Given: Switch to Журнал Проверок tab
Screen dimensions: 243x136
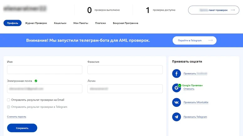Looking at the screenshot, I should 36,23.
